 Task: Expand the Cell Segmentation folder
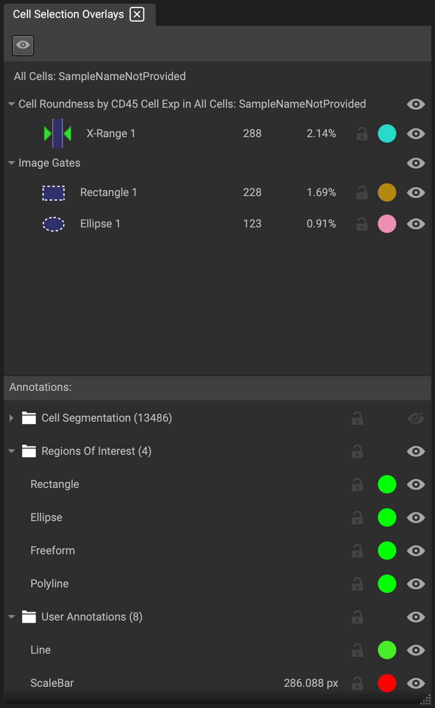click(12, 418)
